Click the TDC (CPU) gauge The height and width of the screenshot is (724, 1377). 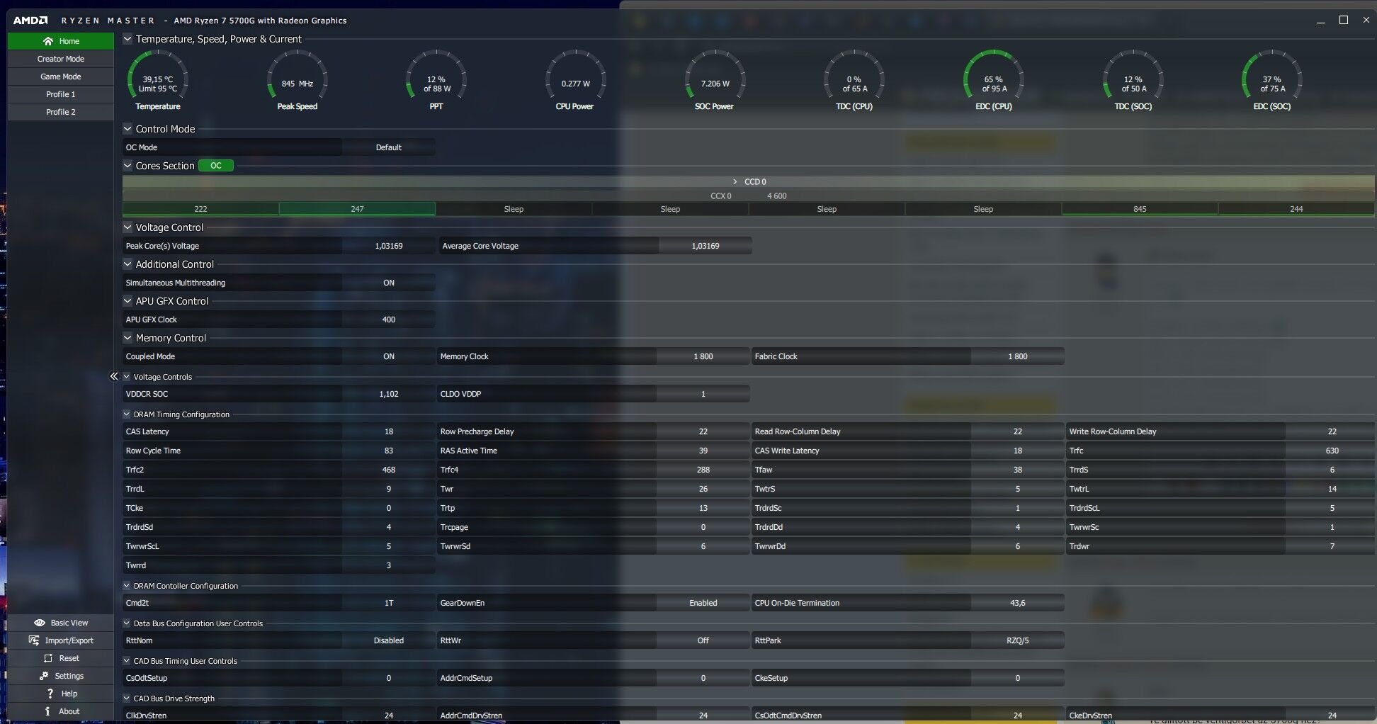854,81
